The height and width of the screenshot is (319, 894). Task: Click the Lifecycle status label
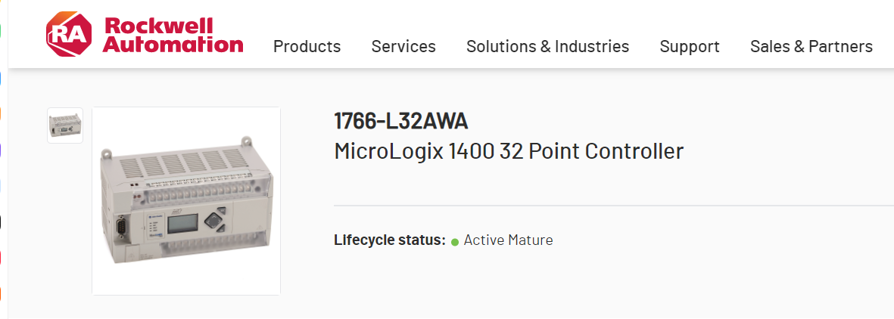(x=389, y=240)
